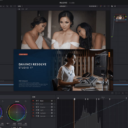Toggle the red enable dot for Dark zone
128x128 pixels.
click(33, 104)
